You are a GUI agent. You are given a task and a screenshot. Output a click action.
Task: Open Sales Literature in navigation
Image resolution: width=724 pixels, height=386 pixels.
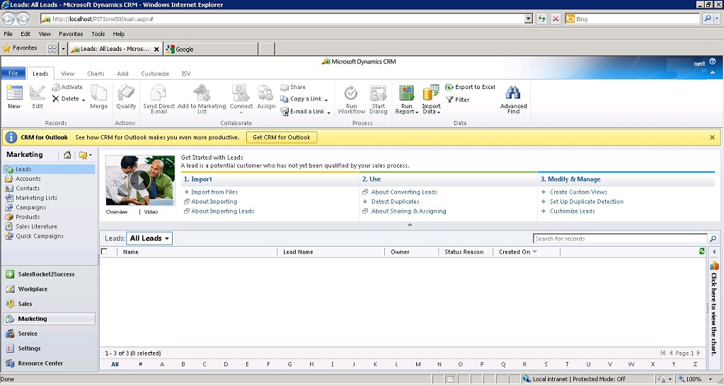(37, 226)
